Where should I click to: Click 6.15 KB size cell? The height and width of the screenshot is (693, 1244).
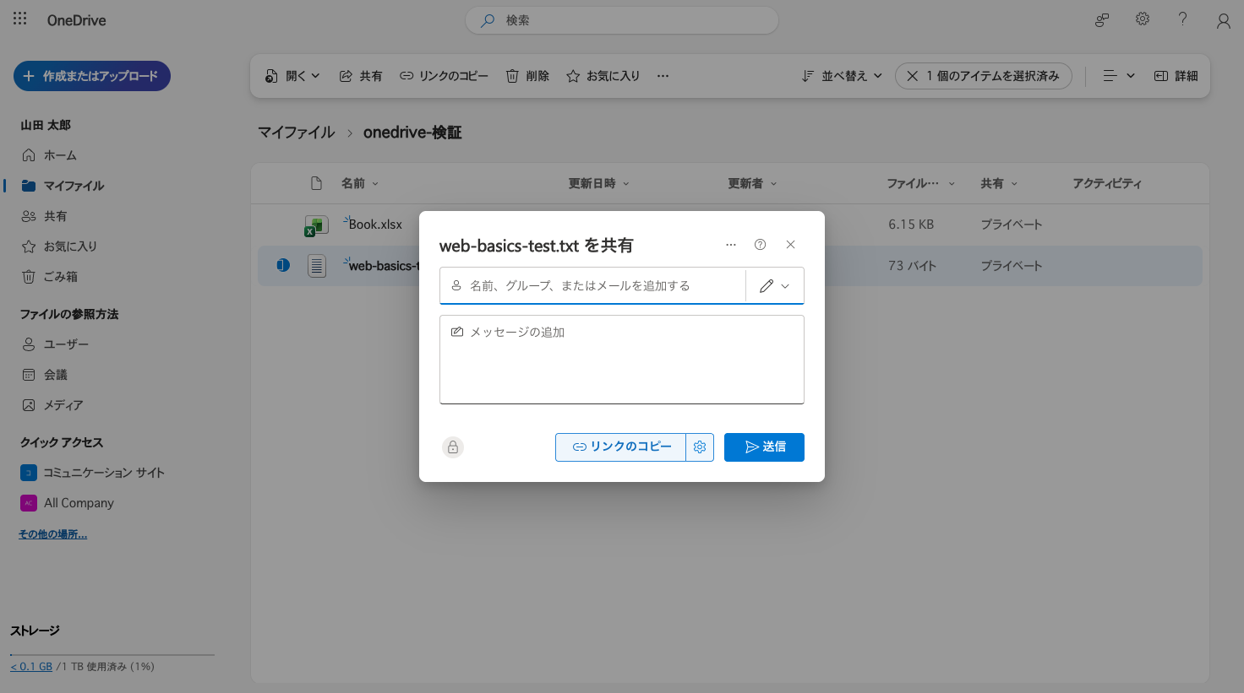click(911, 225)
